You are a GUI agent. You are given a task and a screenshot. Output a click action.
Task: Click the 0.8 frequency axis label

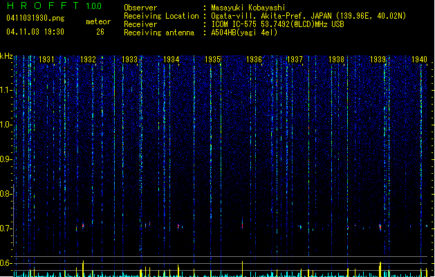tap(6, 194)
